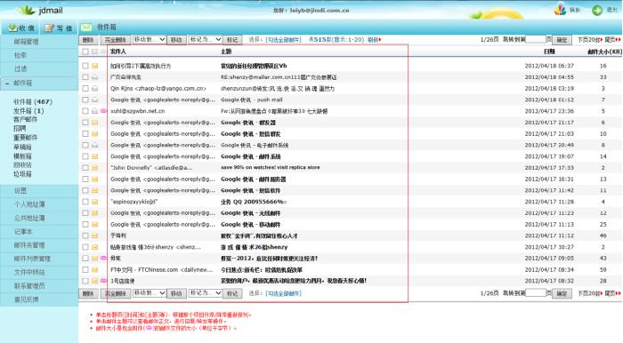This screenshot has height=343, width=623.
Task: Click the 收信 receive mail icon
Action: click(12, 28)
